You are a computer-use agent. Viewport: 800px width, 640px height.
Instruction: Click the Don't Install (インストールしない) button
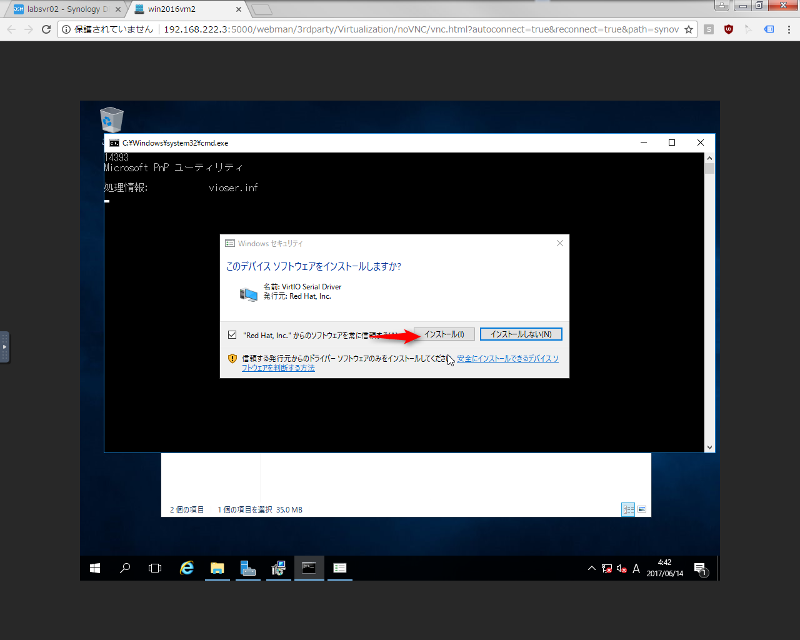(x=521, y=334)
